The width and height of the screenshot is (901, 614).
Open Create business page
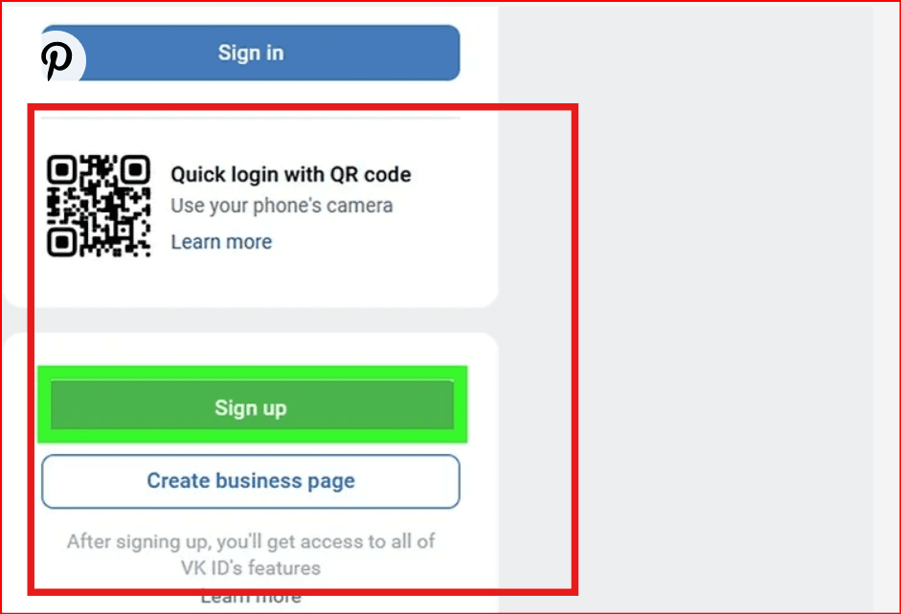(x=251, y=481)
